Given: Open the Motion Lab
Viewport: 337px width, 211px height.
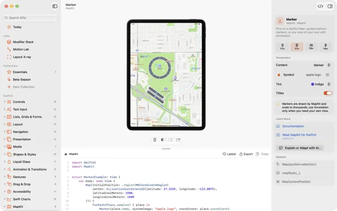Looking at the screenshot, I should pos(21,50).
